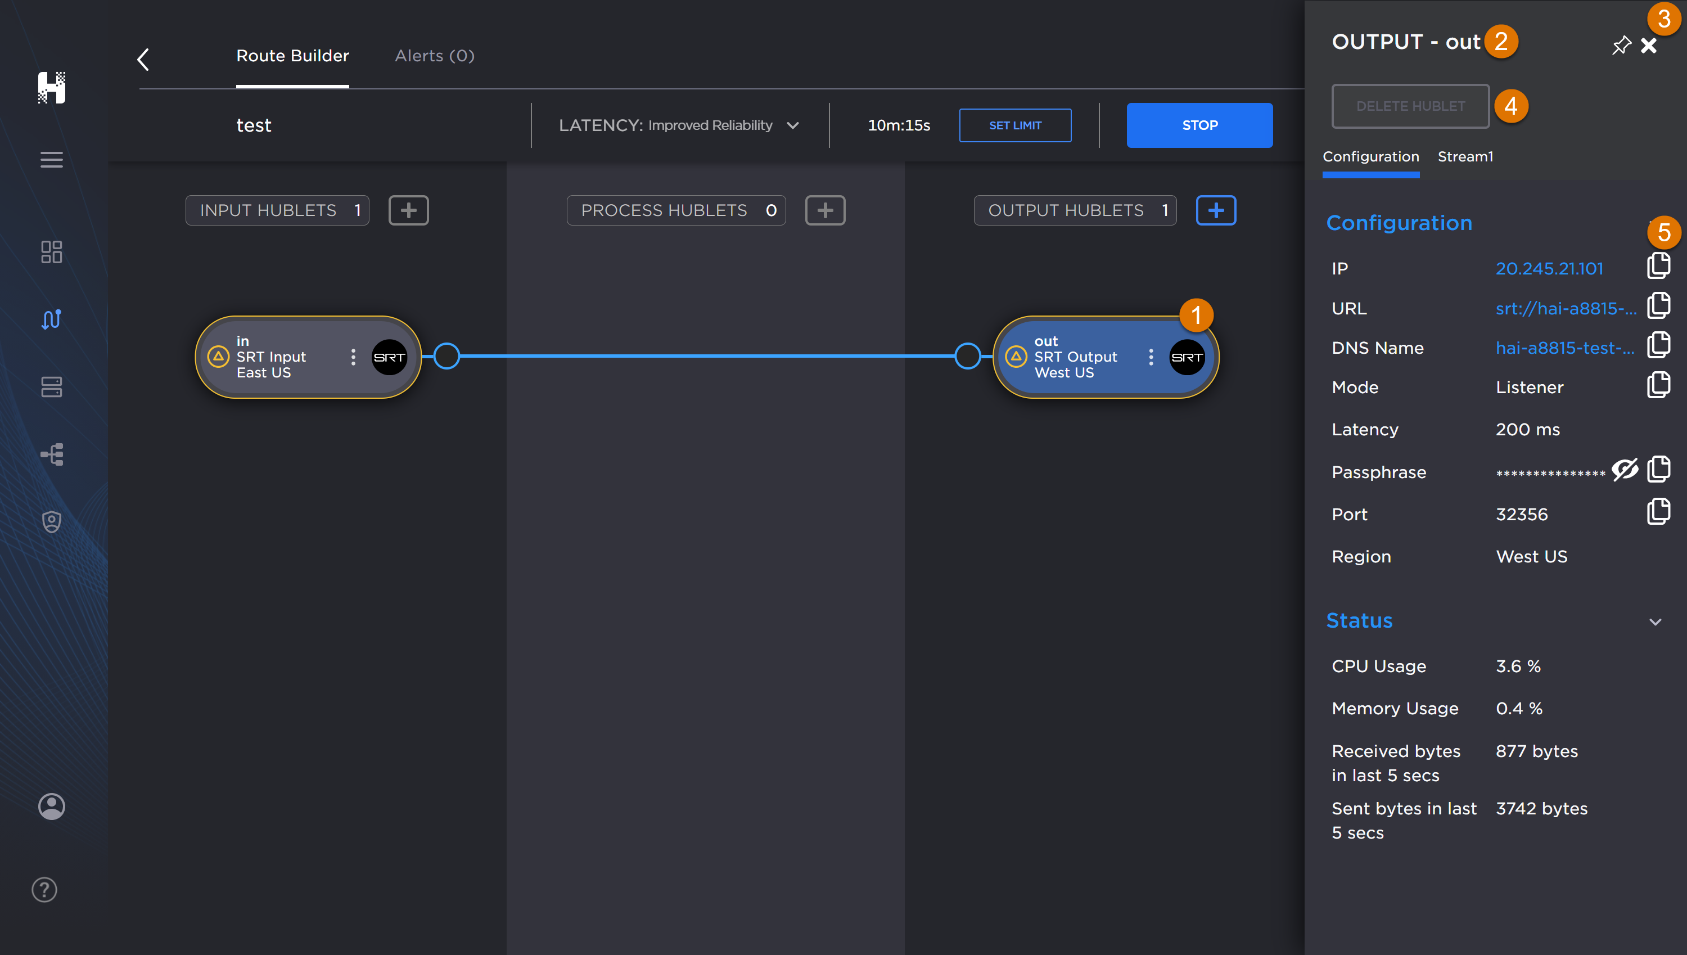Open the user profile icon in the sidebar

click(52, 806)
